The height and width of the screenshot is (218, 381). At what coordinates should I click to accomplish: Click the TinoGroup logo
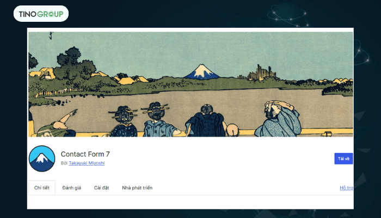[41, 14]
